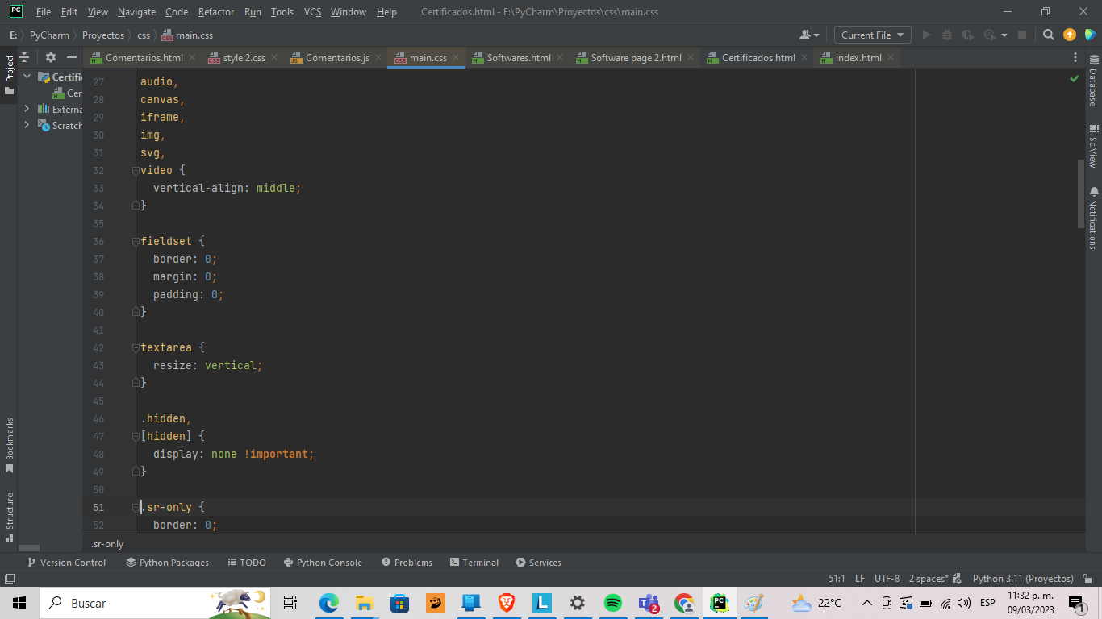Viewport: 1102px width, 619px height.
Task: Switch to the Comentarios.js tab
Action: (336, 58)
